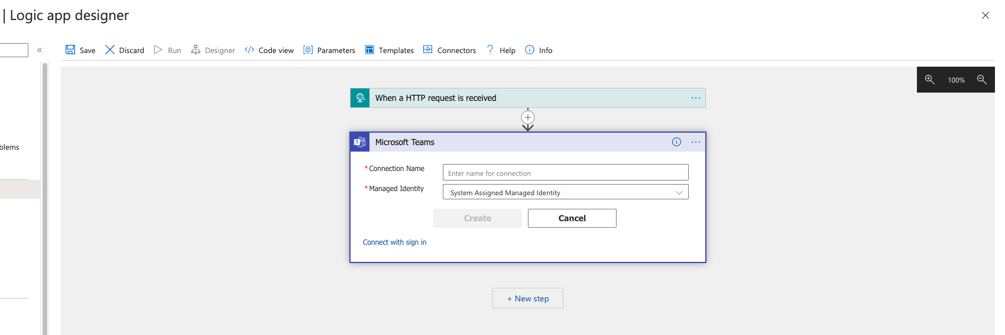The image size is (1005, 335).
Task: Insert a step with the plus connector
Action: click(528, 117)
